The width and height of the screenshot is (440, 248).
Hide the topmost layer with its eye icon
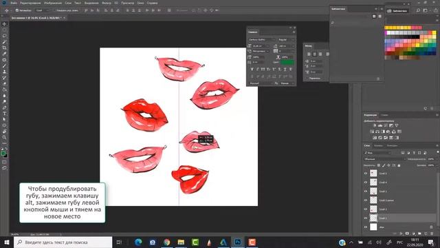tap(366, 174)
